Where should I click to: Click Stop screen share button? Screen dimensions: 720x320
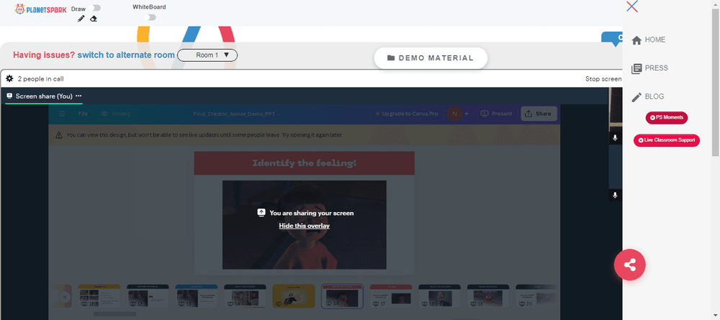pos(603,79)
